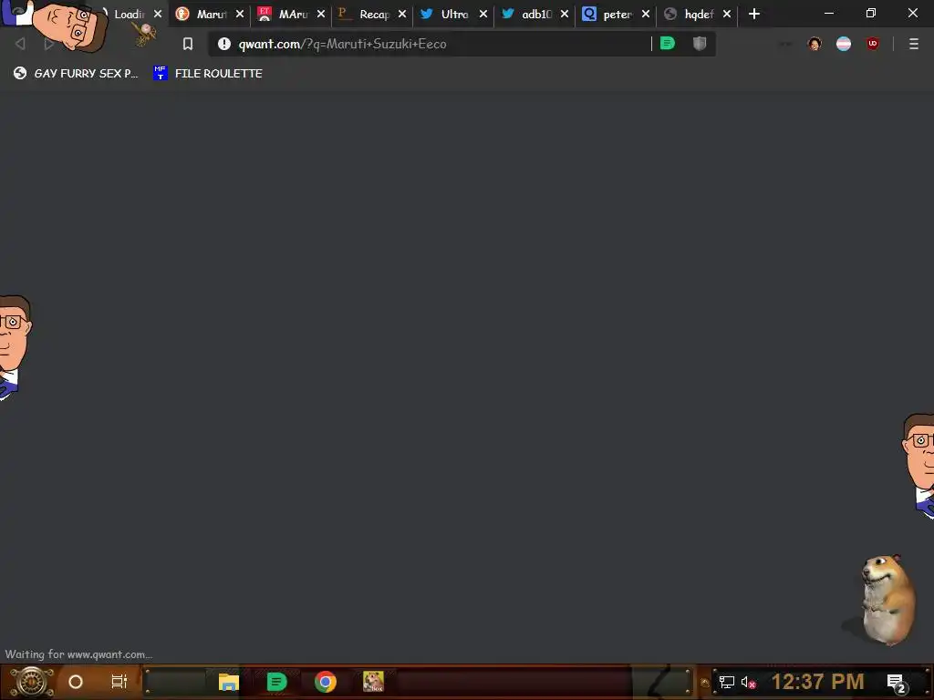Close the ET MAru tab

pos(321,14)
